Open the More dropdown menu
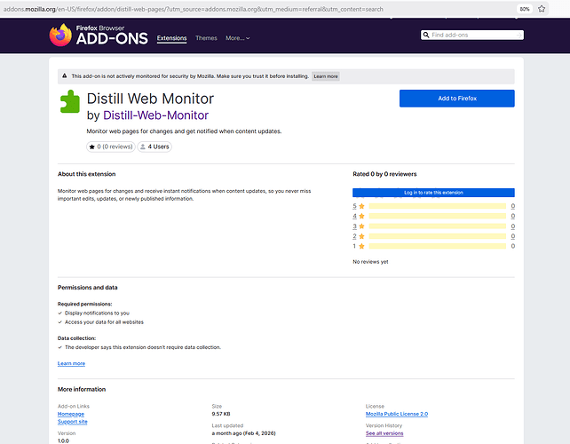570x444 pixels. point(237,38)
